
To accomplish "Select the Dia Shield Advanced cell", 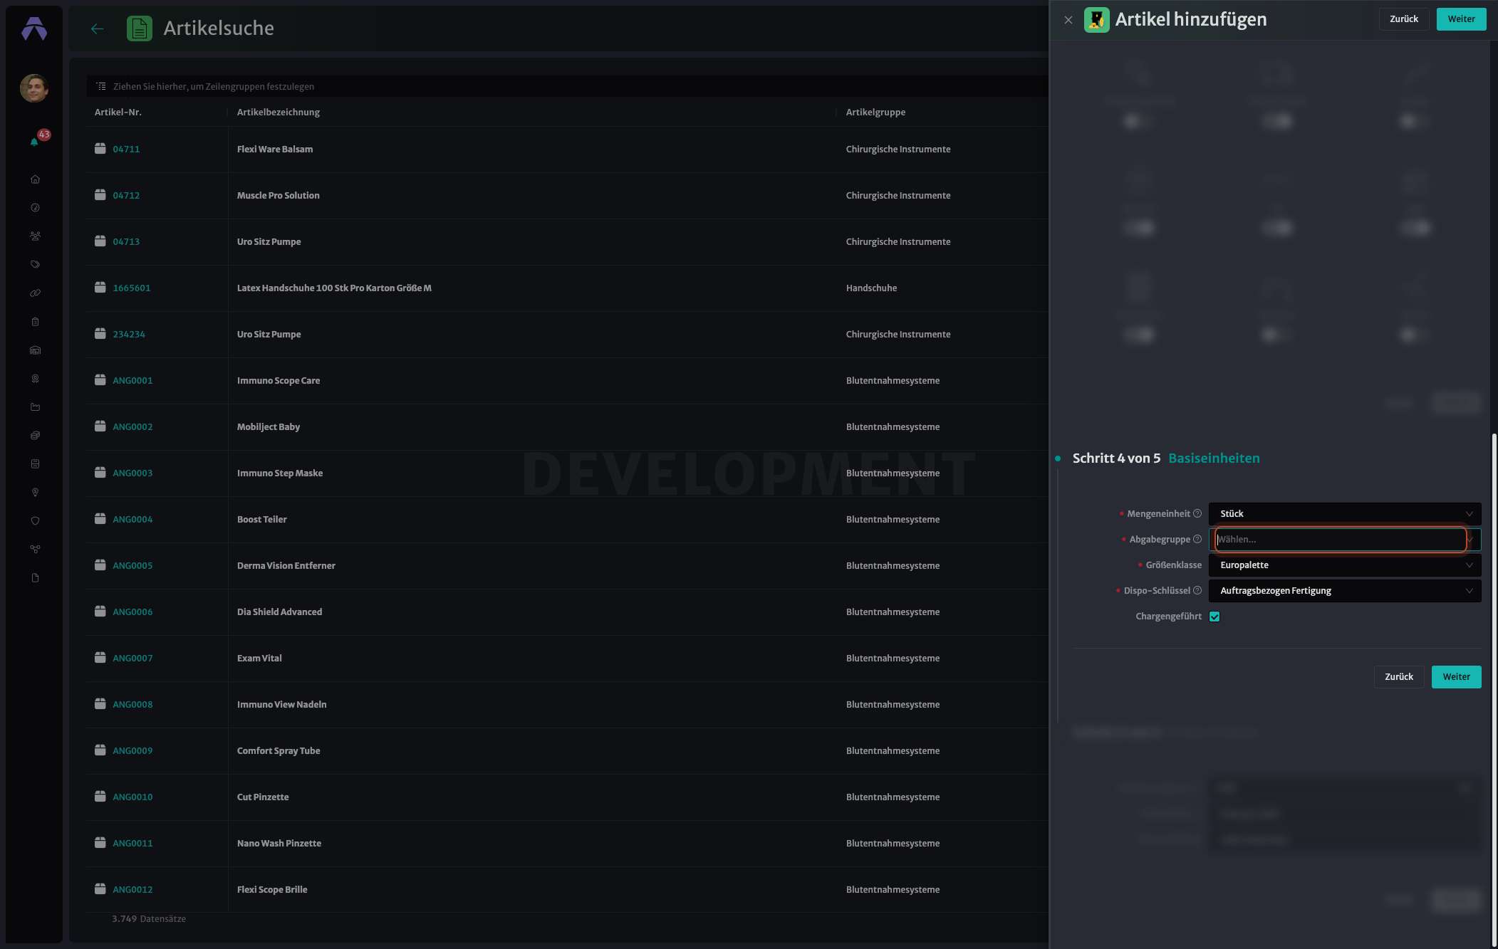I will (x=531, y=612).
